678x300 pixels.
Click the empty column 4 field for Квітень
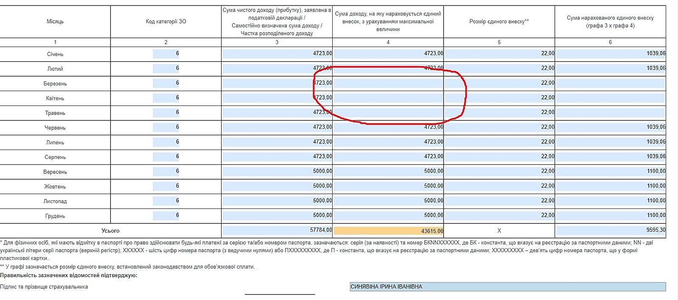click(388, 98)
